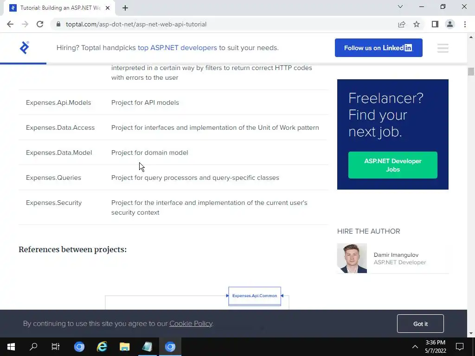Select the Tutorial: Building an ASP.NET tab
475x356 pixels.
[x=59, y=8]
